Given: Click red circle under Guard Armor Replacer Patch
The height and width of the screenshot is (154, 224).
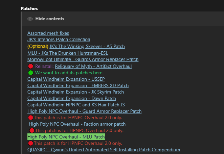Looking at the screenshot, I should (x=30, y=118).
